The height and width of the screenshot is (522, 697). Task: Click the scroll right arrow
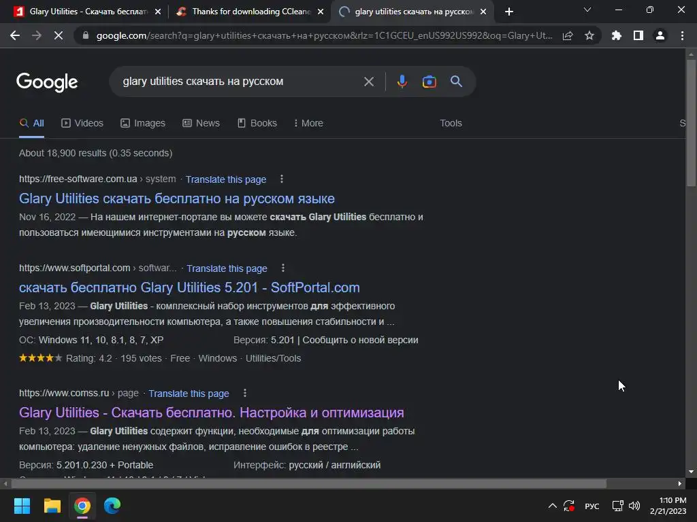(x=680, y=483)
